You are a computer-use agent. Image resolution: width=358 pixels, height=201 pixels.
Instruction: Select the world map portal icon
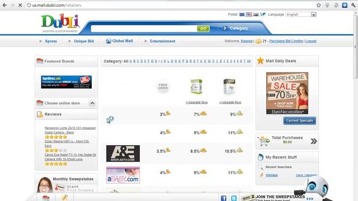pyautogui.click(x=263, y=15)
